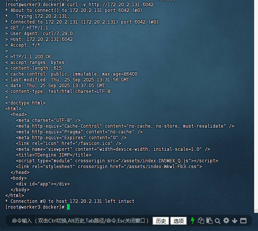This screenshot has width=258, height=231.
Task: Click the meta viewport line
Action: coord(113,149)
